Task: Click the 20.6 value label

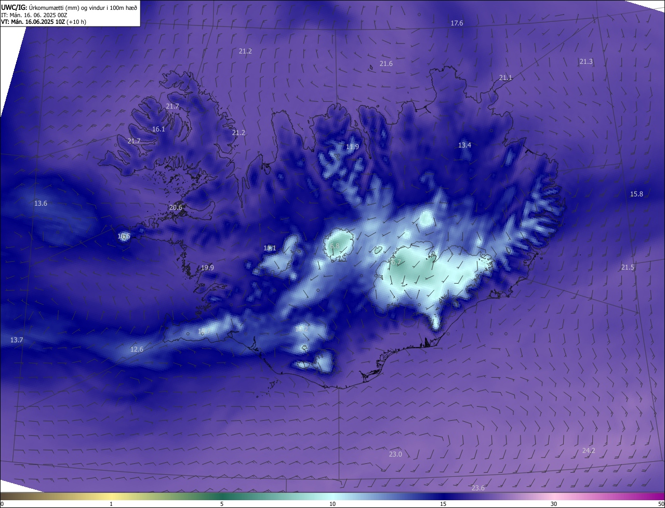Action: point(176,208)
